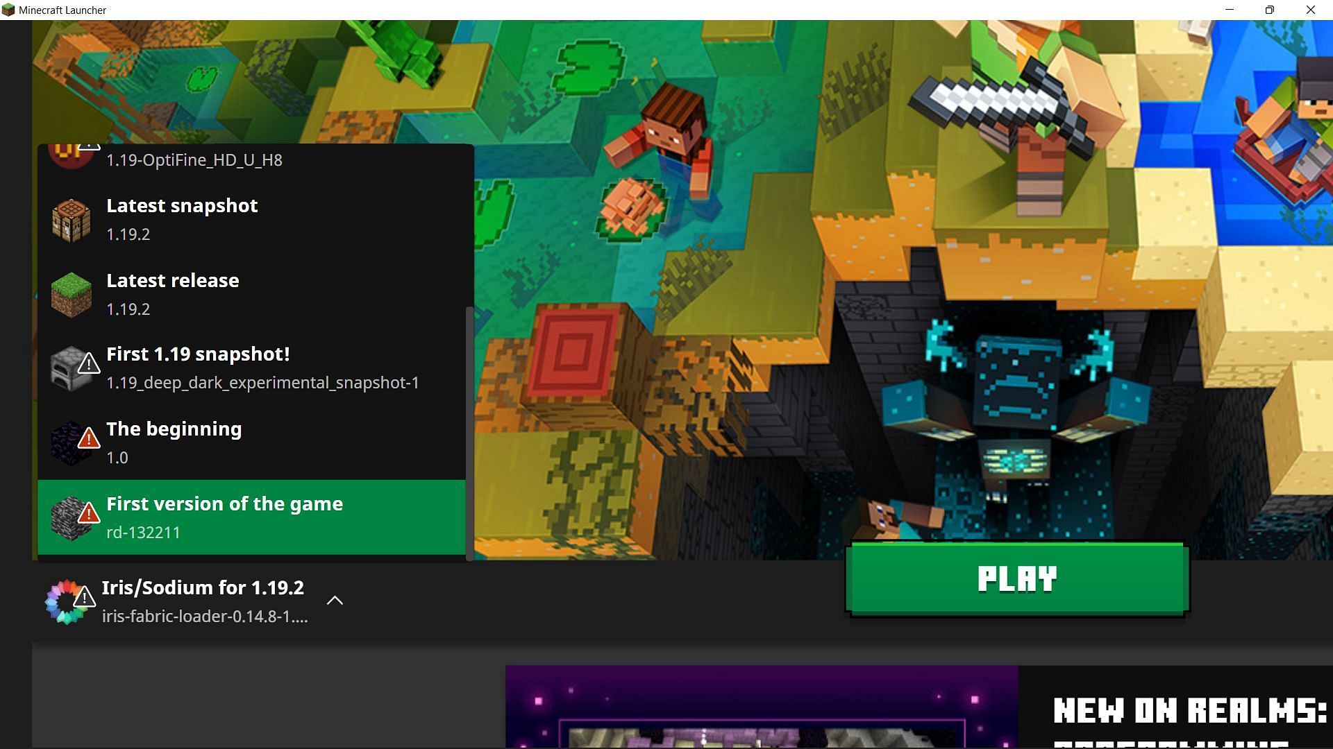The width and height of the screenshot is (1333, 749).
Task: Click the warning icon on 'The beginning'
Action: pos(90,438)
